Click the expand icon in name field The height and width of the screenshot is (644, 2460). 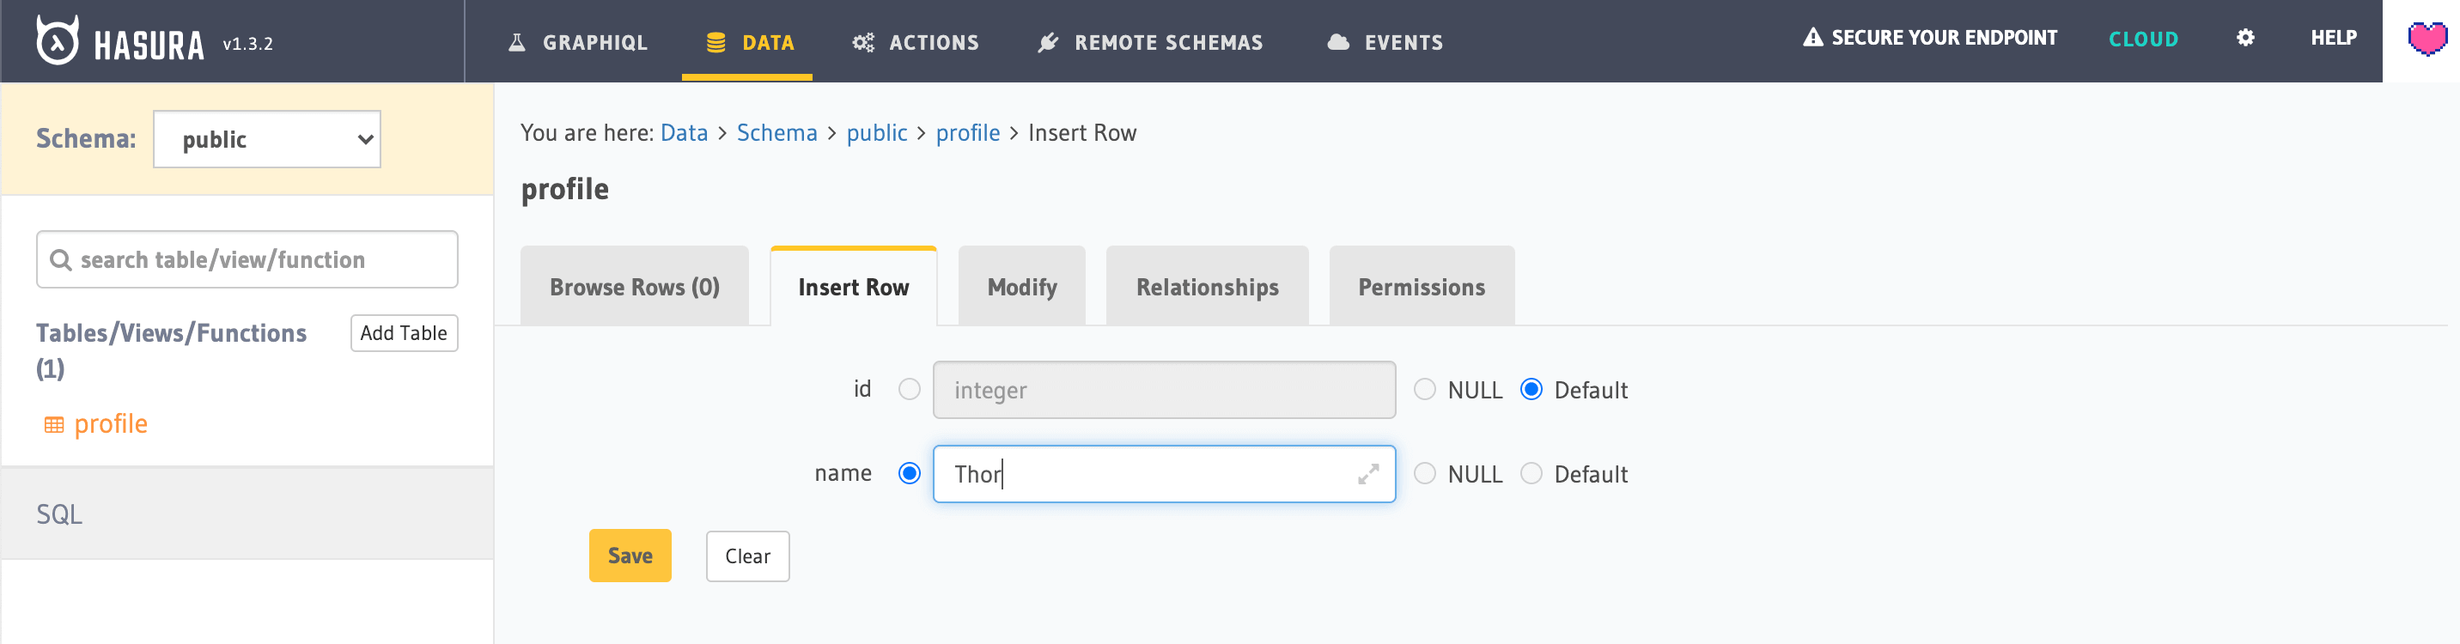tap(1367, 474)
